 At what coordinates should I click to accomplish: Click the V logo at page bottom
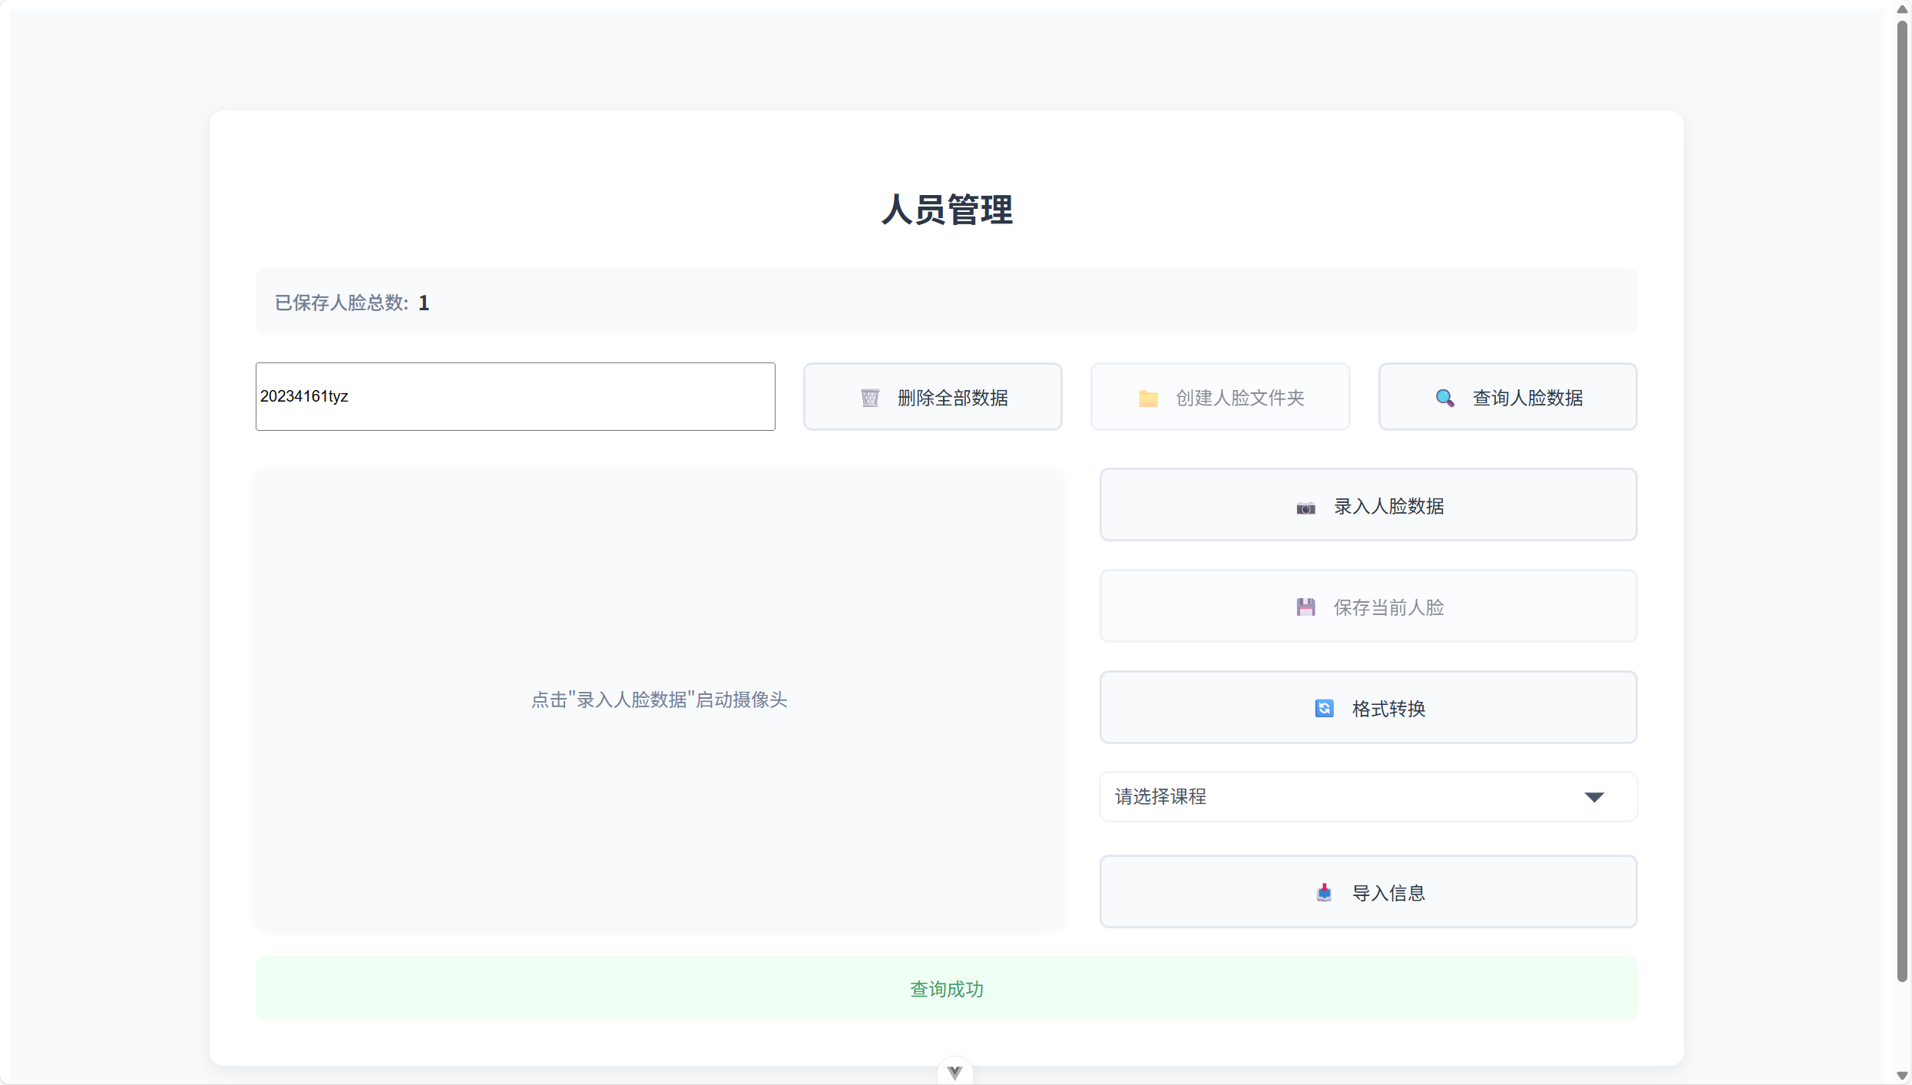click(954, 1073)
